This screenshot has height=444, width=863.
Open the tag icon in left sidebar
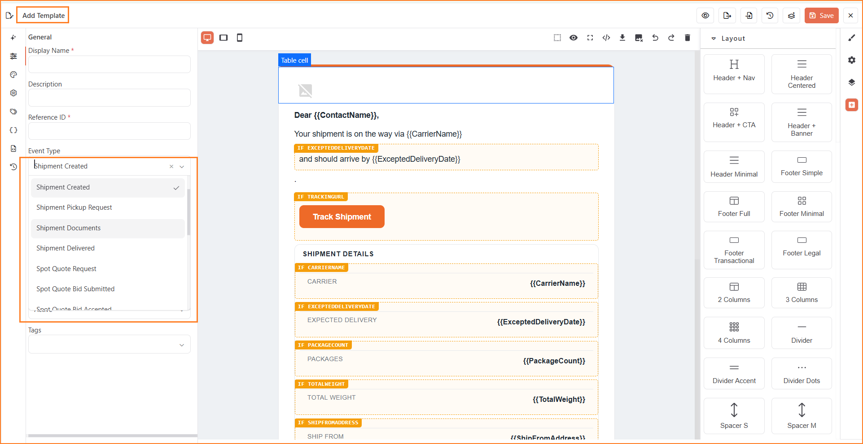13,112
